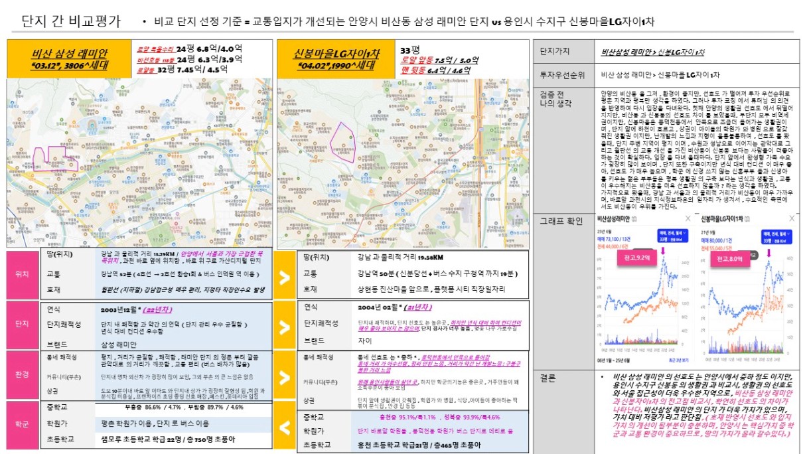The image size is (807, 454).
Task: Click the 비산 삼성 래미안 yellow title box
Action: [70, 59]
